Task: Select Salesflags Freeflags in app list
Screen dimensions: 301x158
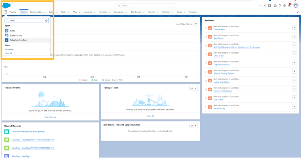Action: [26, 40]
